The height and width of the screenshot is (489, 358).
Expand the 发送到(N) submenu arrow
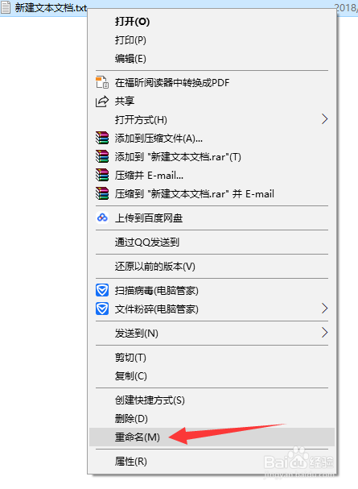pos(325,333)
